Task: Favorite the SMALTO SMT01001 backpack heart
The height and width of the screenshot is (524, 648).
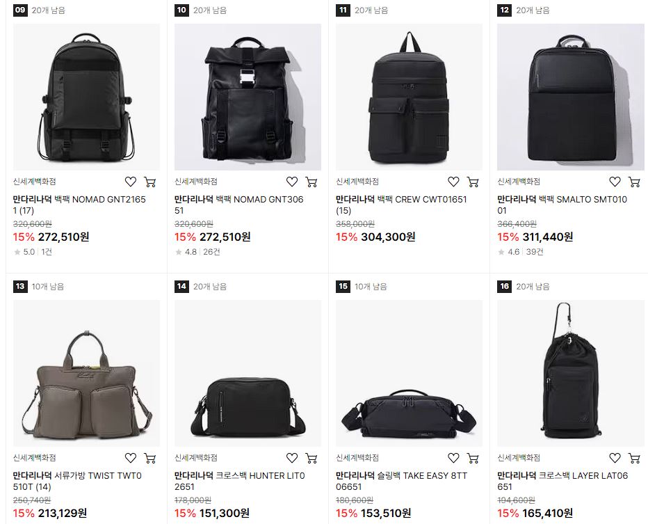Action: coord(615,182)
